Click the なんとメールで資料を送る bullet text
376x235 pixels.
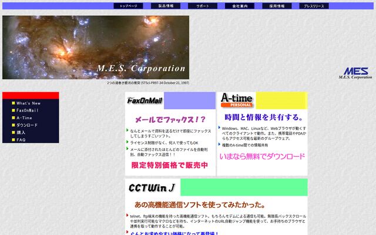pyautogui.click(x=170, y=133)
